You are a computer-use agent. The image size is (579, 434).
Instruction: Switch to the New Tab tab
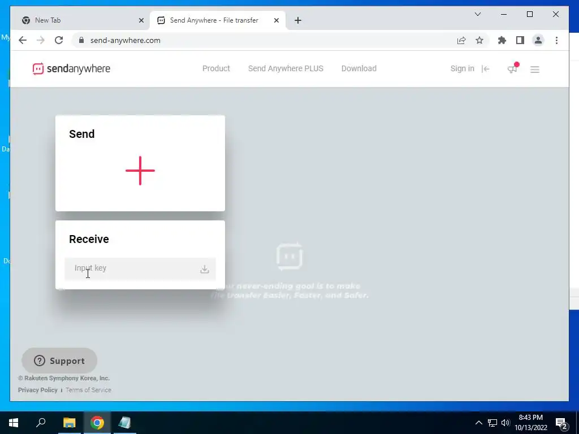click(x=82, y=20)
